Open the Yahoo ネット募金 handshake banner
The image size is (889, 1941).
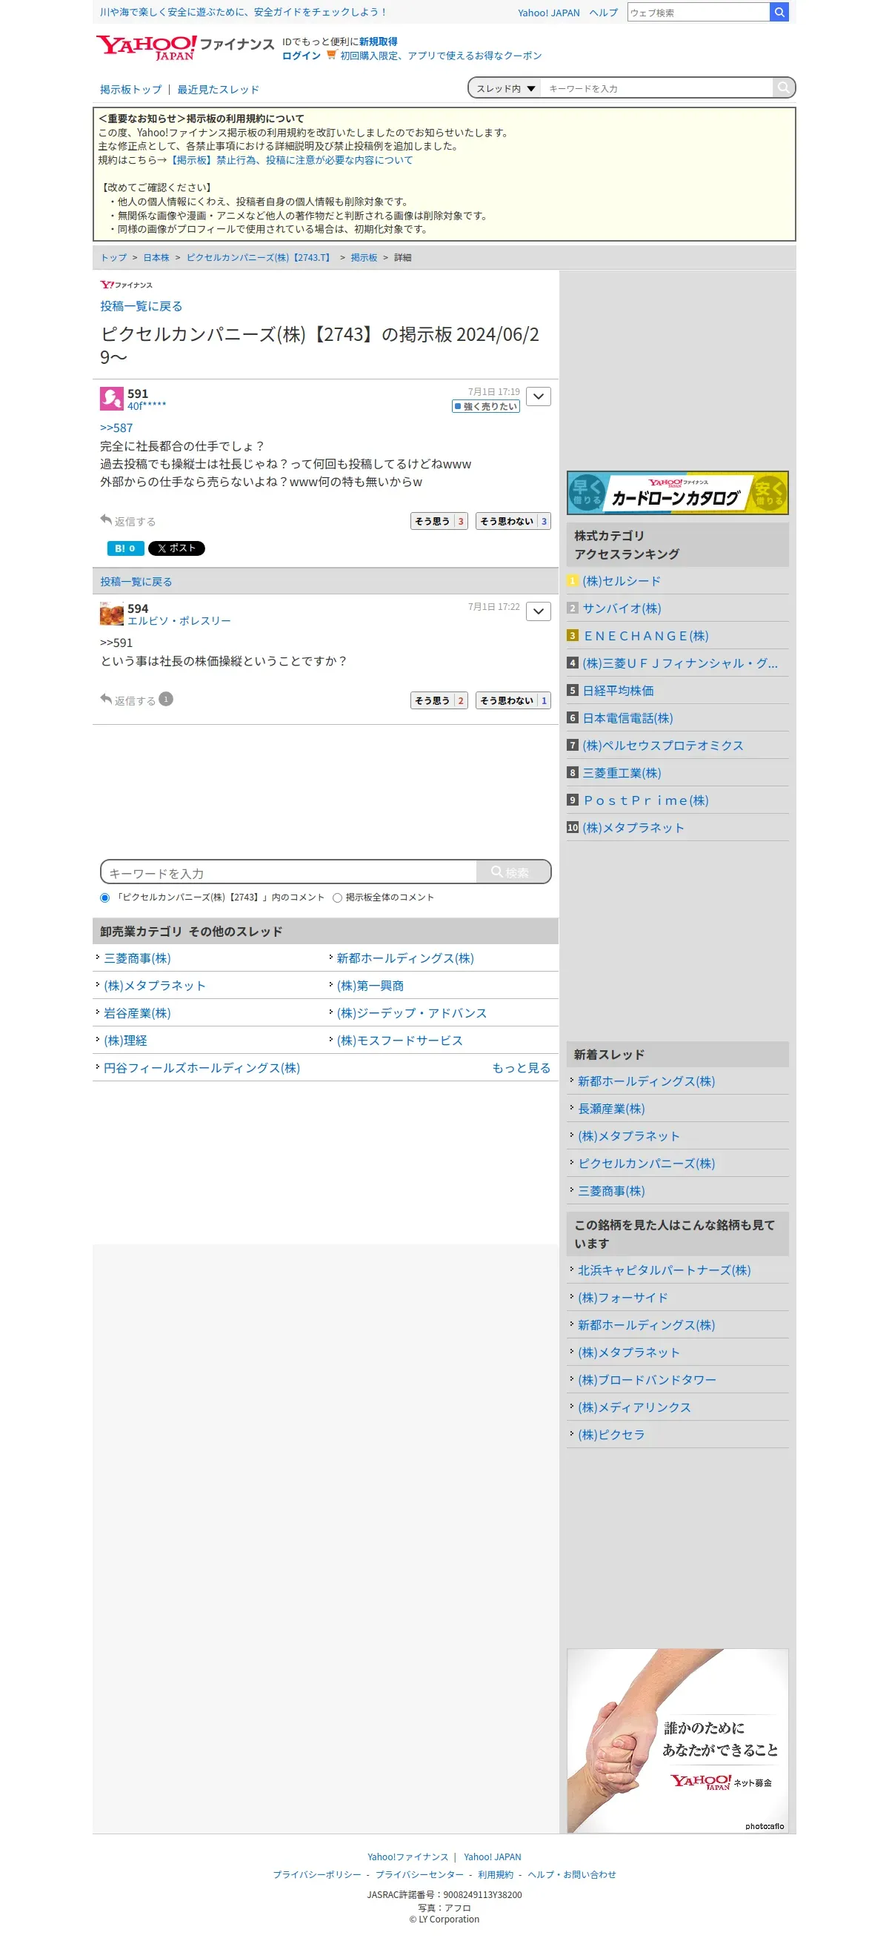point(677,1741)
